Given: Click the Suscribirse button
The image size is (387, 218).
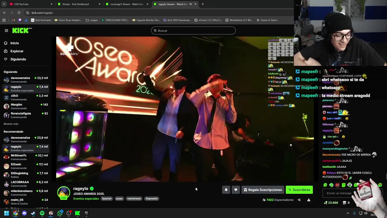Looking at the screenshot, I should (x=299, y=190).
